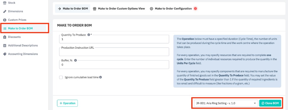The height and width of the screenshot is (110, 288).
Task: Click info icon next to Buffer, %
Action: (75, 60)
